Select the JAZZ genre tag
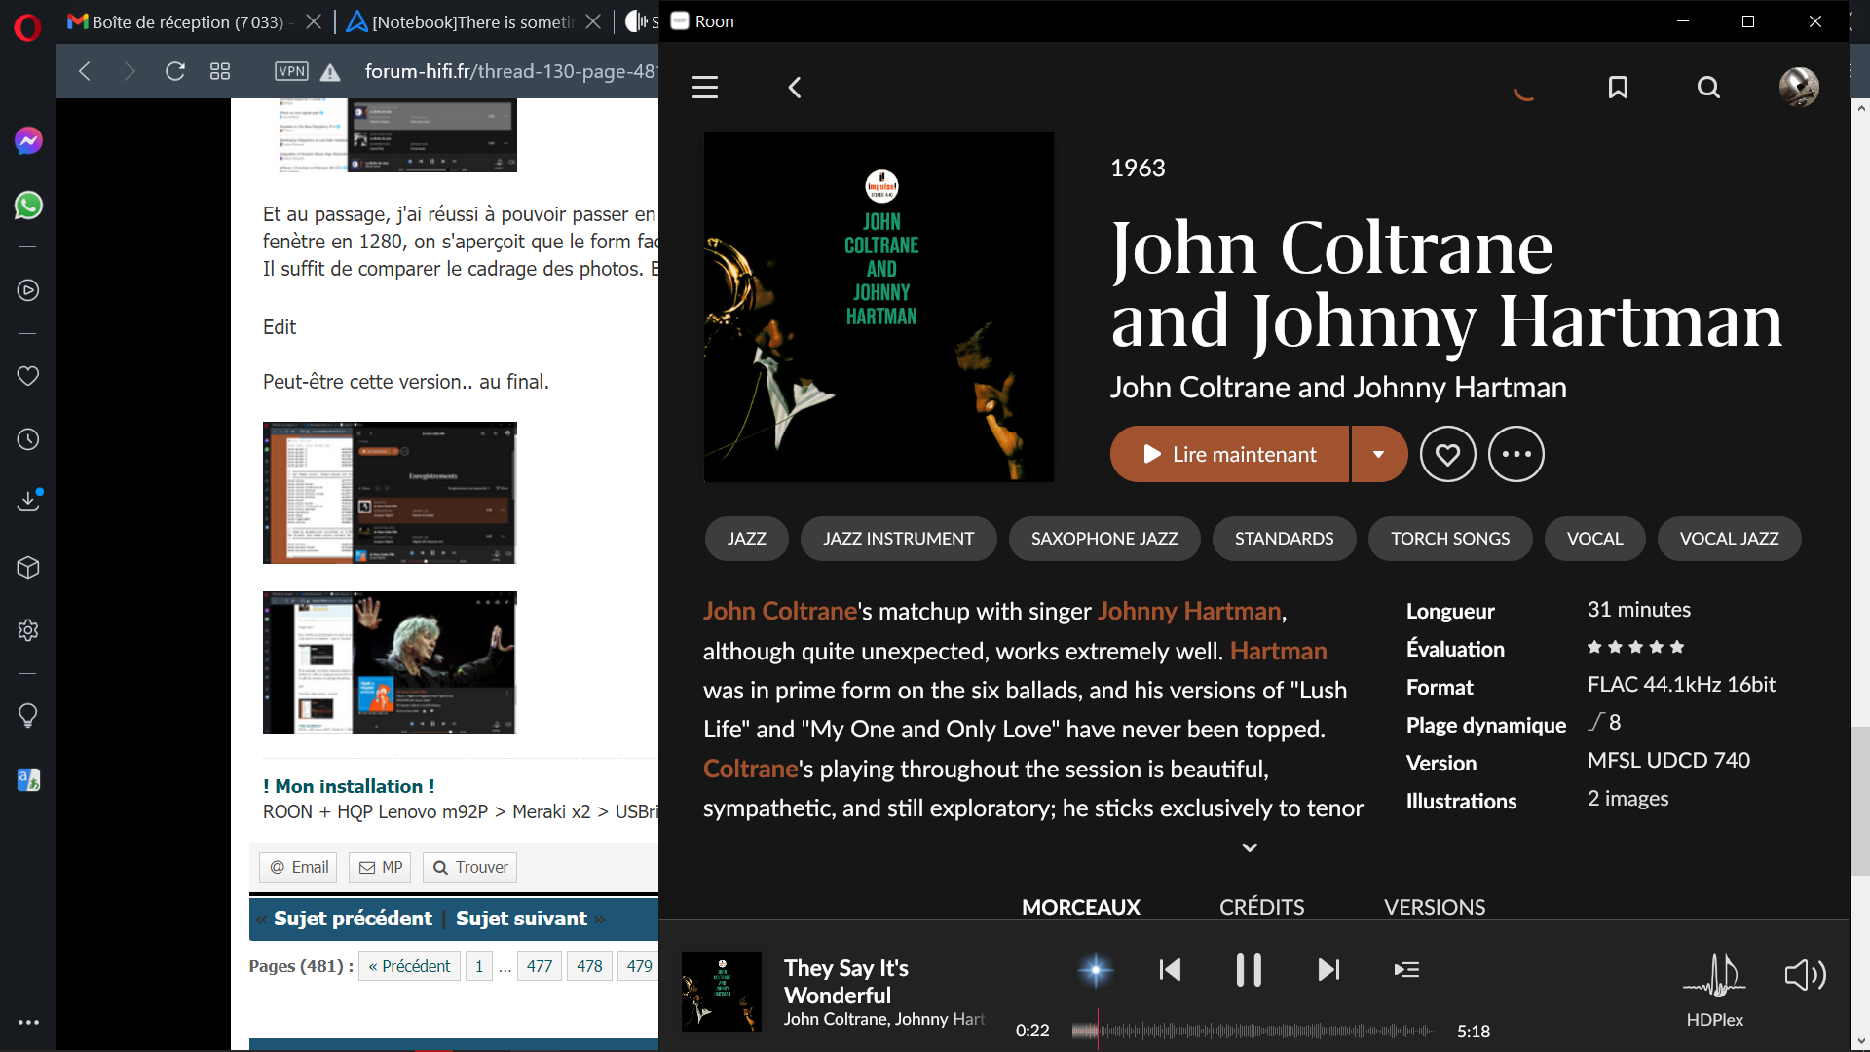1870x1052 pixels. 747,539
